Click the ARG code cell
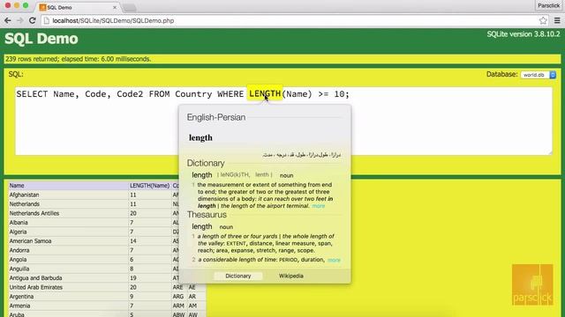The image size is (565, 317). 178,297
